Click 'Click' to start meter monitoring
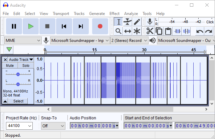This screenshot has width=215, height=139. point(210,22)
